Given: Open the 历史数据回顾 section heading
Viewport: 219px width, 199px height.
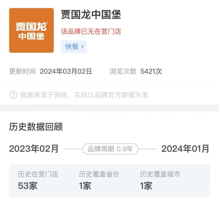Looking at the screenshot, I should coord(36,127).
